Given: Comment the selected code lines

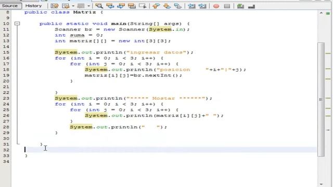Looking at the screenshot, I should (x=240, y=6).
